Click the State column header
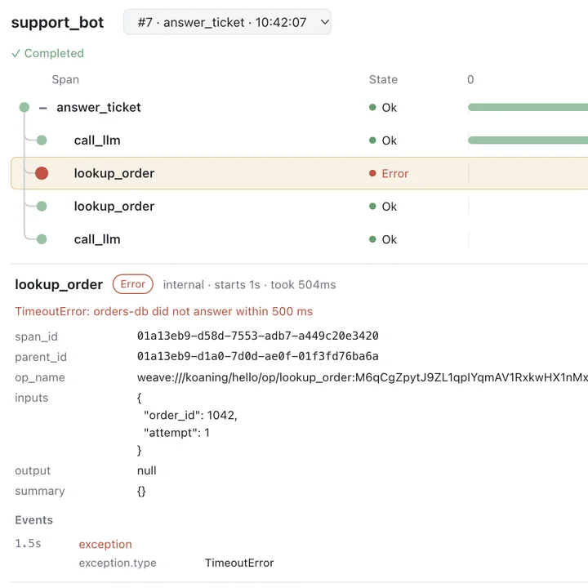 (383, 79)
